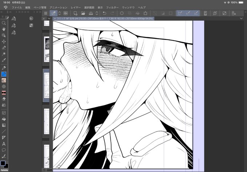Select the Figure line tool

(x=4, y=131)
